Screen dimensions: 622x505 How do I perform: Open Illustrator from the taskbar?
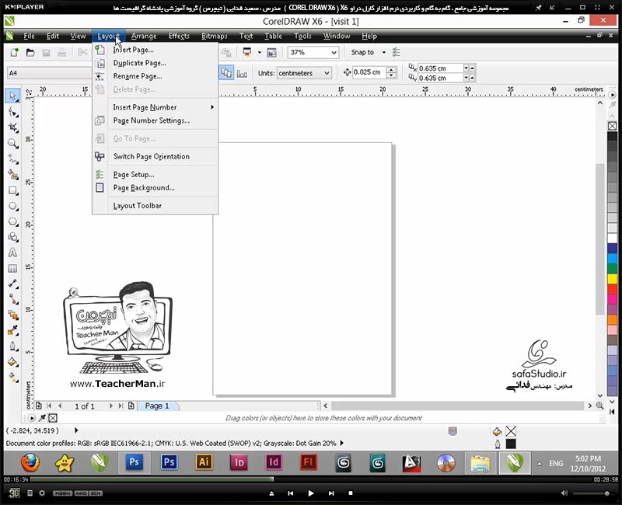pos(204,462)
